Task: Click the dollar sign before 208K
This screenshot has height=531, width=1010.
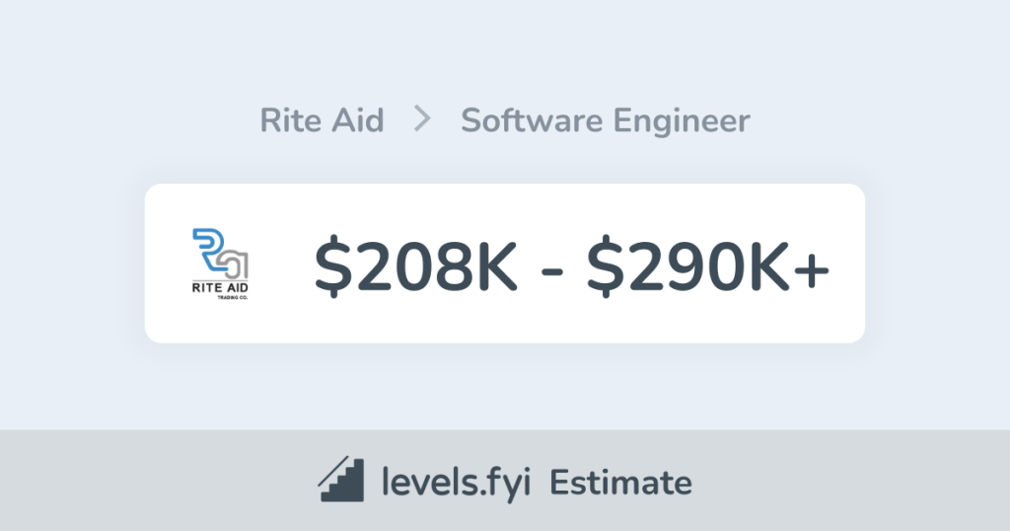Action: click(x=332, y=265)
